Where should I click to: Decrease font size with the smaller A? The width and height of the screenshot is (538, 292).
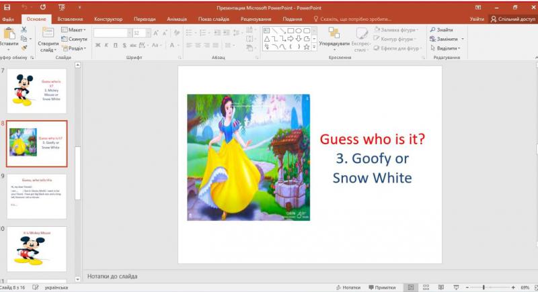(x=165, y=33)
